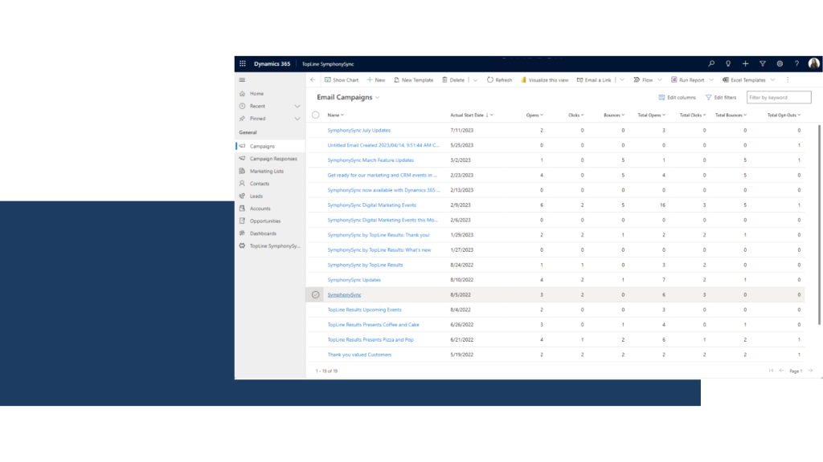Click the Email a Link command
The width and height of the screenshot is (823, 462).
tap(594, 80)
